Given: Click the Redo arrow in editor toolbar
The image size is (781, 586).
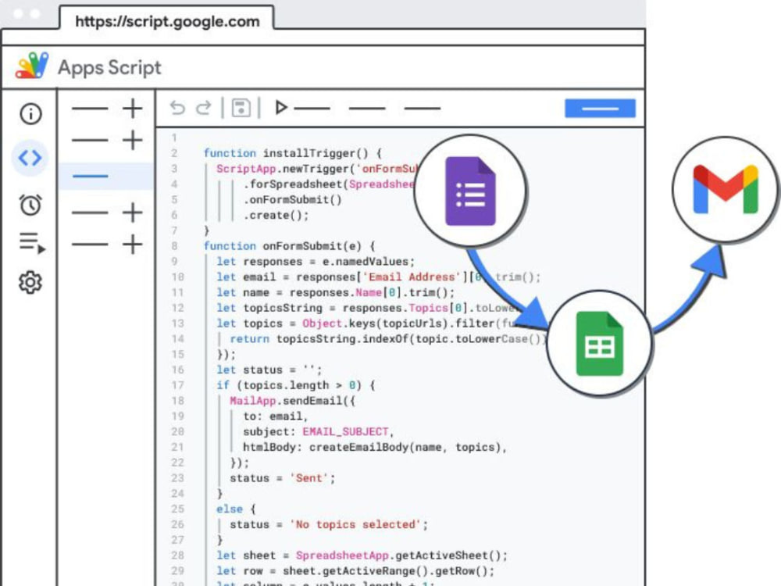Looking at the screenshot, I should (x=203, y=108).
